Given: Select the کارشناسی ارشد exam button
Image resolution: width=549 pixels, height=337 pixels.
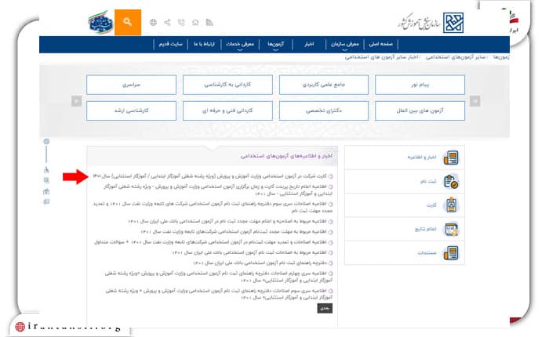Looking at the screenshot, I should pyautogui.click(x=131, y=111).
